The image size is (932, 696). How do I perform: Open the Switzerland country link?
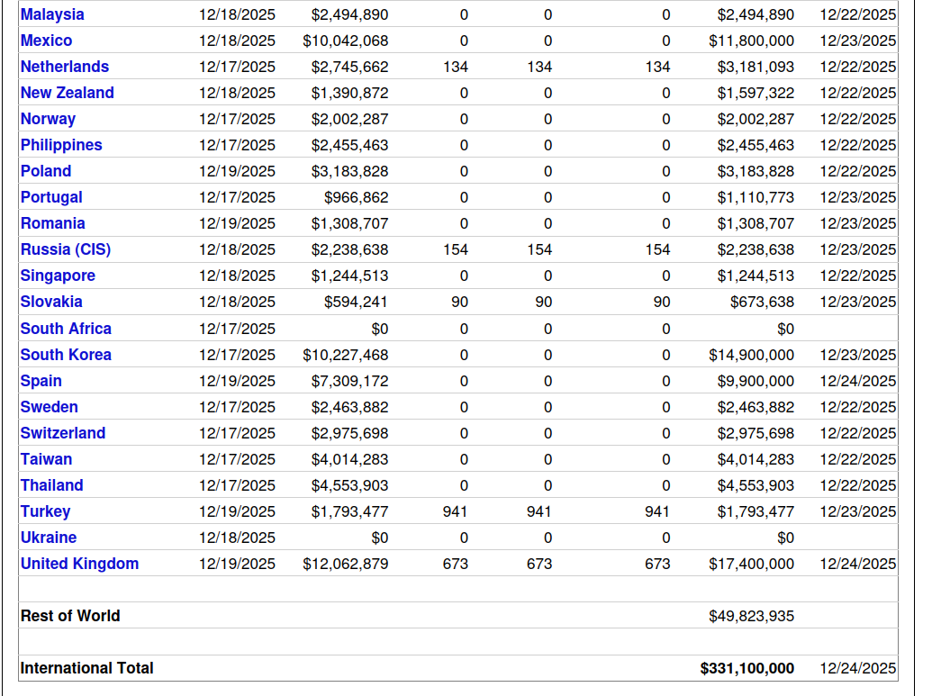(x=63, y=433)
